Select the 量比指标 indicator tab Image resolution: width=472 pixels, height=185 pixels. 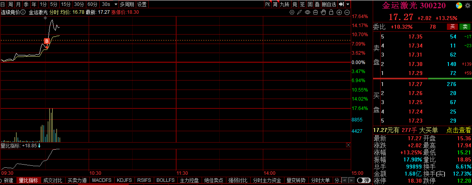pyautogui.click(x=29, y=181)
